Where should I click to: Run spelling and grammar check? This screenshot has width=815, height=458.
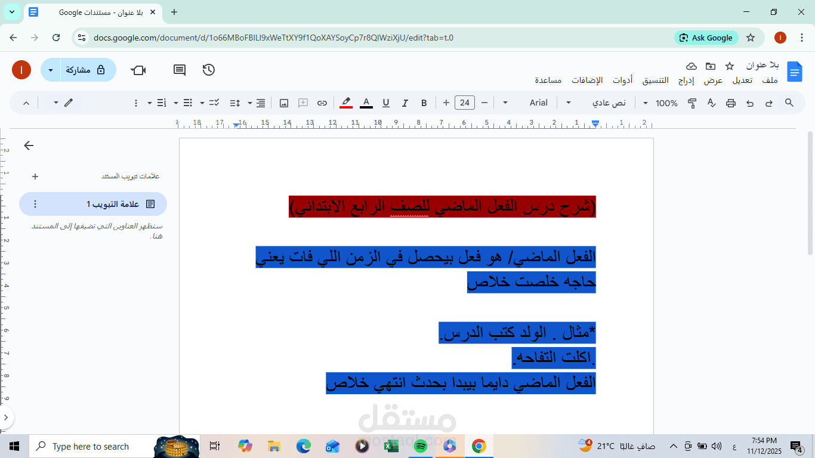point(711,103)
